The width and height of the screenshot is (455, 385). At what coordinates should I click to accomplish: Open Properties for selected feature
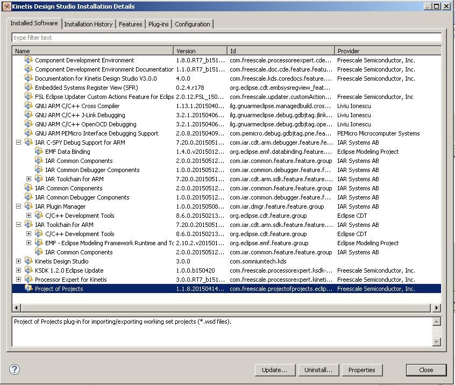(361, 370)
